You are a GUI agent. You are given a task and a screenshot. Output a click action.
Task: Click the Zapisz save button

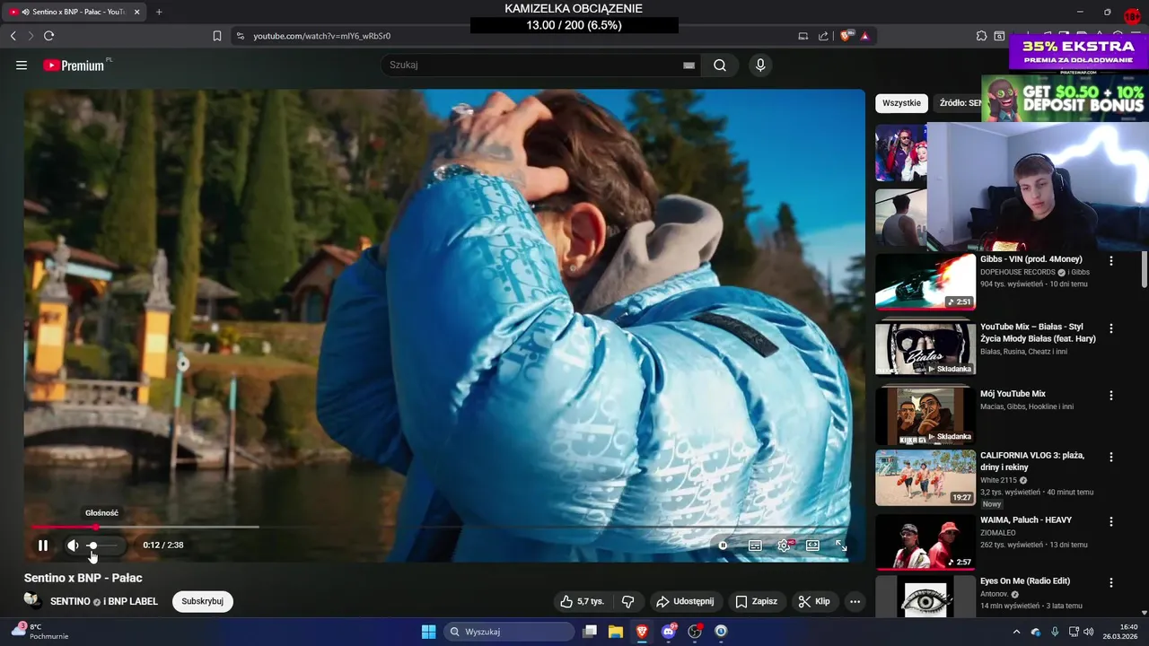point(756,601)
